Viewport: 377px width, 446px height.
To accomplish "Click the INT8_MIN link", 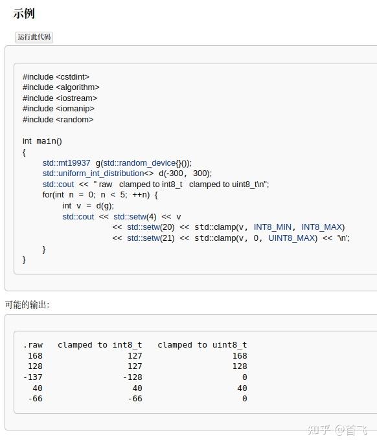I will click(x=273, y=227).
